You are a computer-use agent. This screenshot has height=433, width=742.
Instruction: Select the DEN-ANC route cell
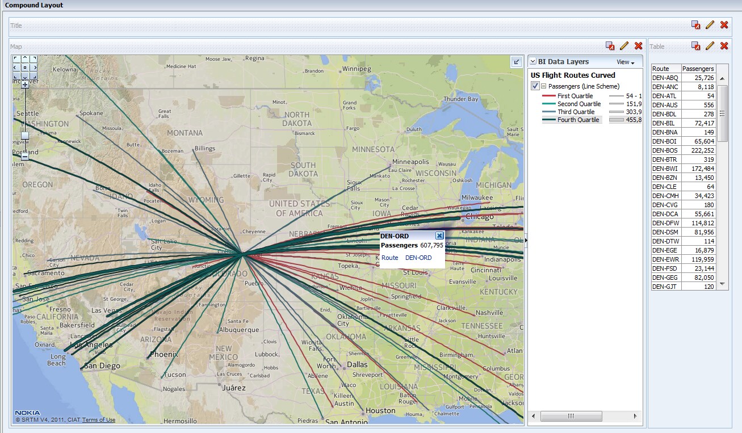click(x=666, y=87)
